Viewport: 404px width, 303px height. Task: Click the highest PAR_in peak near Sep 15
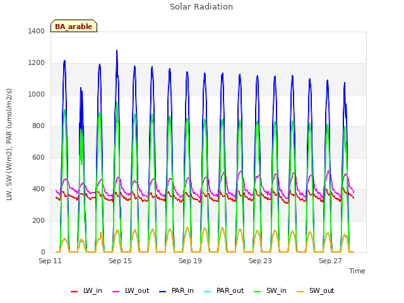point(117,50)
